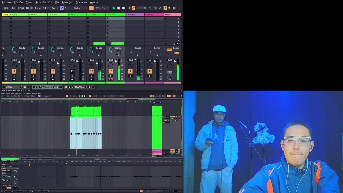Viewport: 343px width, 193px height.
Task: Click the upper Post button on Main
Action: [169, 50]
